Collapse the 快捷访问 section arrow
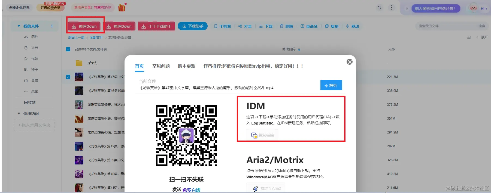 [x=19, y=114]
